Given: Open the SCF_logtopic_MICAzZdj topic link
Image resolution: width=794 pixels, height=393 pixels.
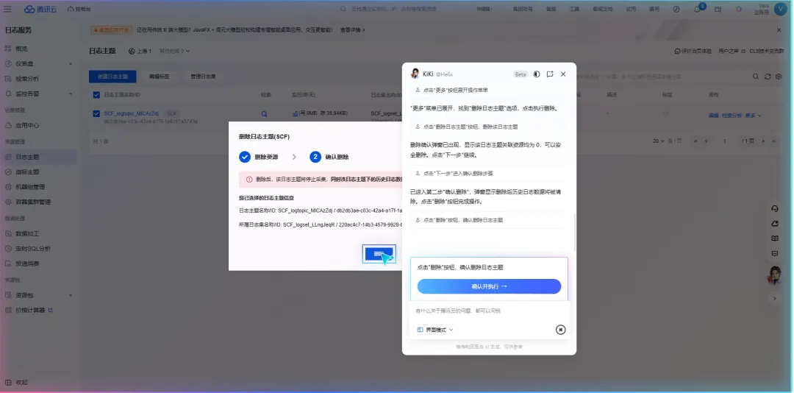Looking at the screenshot, I should (132, 113).
